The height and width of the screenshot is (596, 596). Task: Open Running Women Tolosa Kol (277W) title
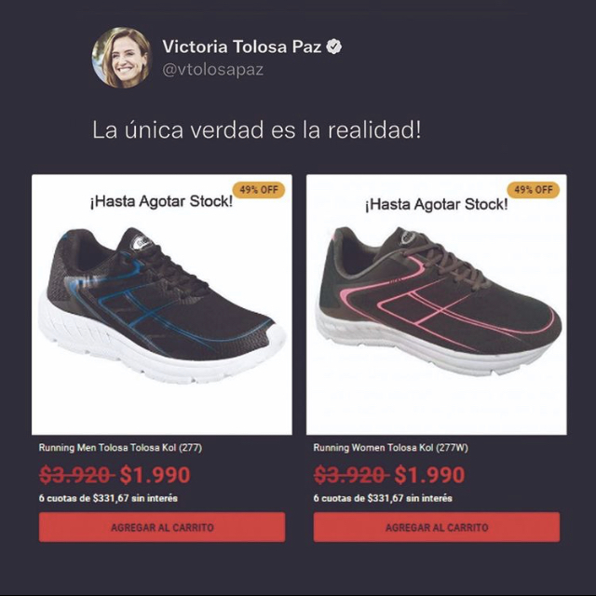click(x=390, y=448)
